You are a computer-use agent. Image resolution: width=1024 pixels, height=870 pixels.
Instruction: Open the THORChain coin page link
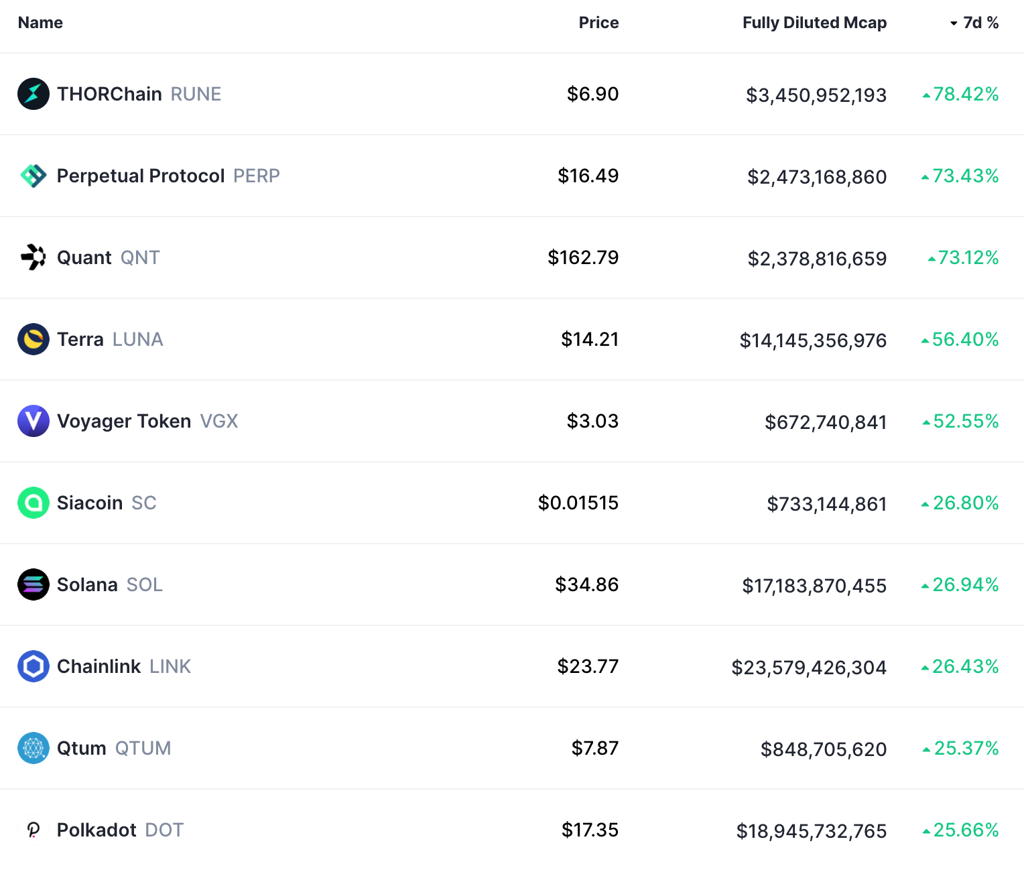tap(109, 94)
